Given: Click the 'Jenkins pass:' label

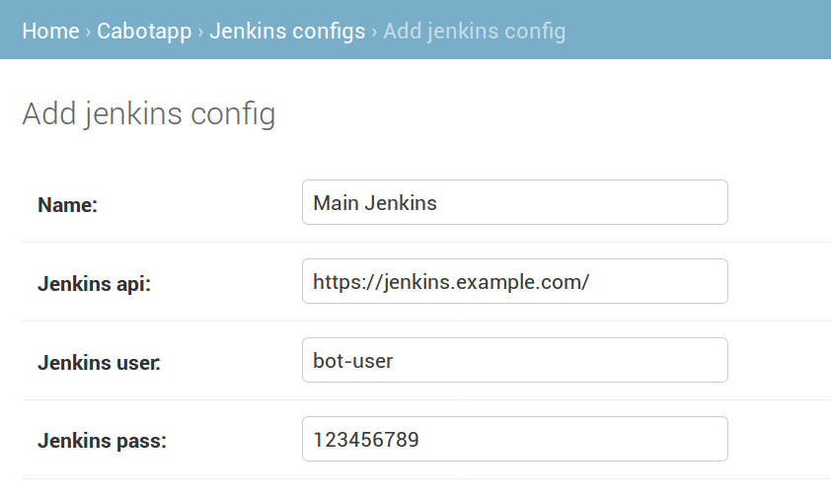Looking at the screenshot, I should [102, 441].
